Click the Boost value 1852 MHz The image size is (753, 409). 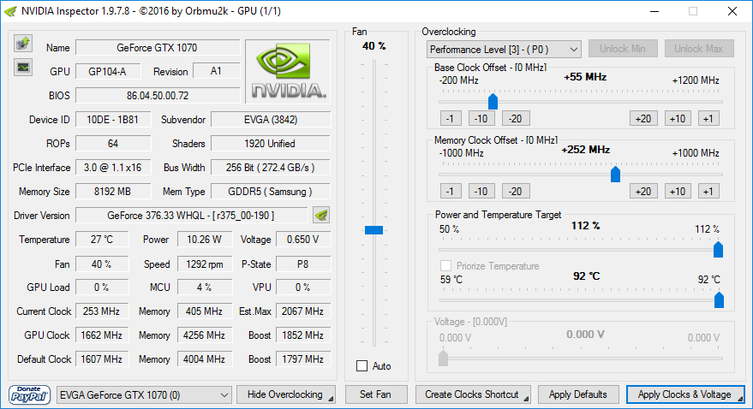tap(303, 335)
